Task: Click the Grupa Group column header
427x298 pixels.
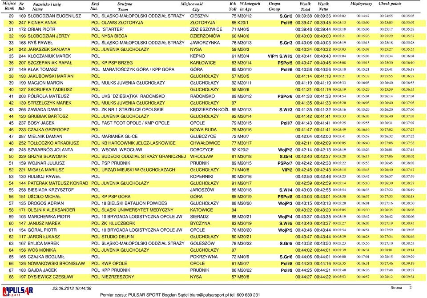Action: tap(274, 7)
